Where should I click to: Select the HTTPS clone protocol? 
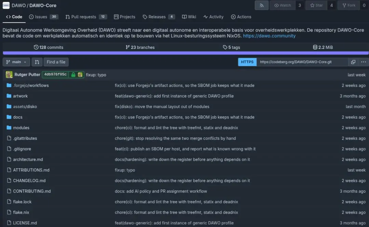(x=247, y=62)
